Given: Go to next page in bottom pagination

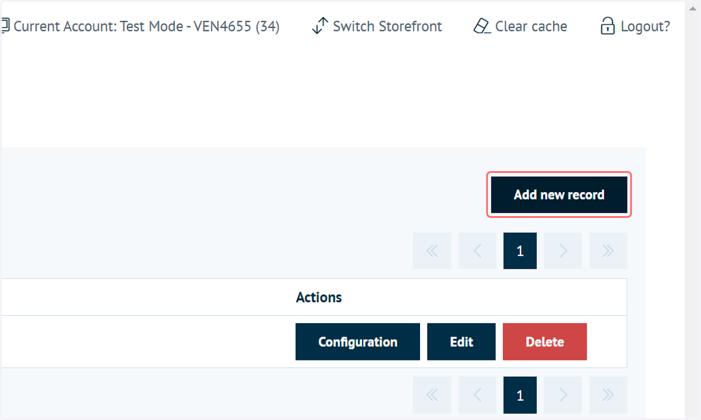Looking at the screenshot, I should pos(563,395).
